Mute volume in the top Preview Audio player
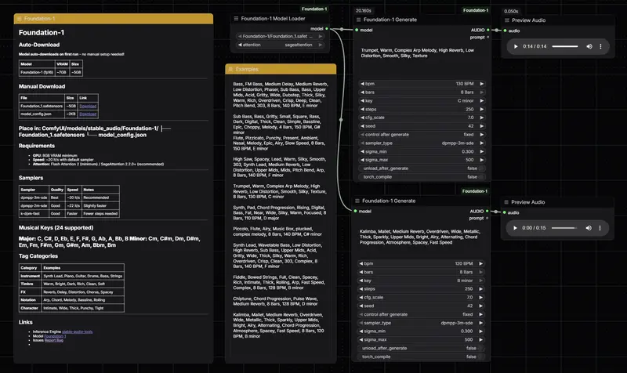 (x=589, y=47)
